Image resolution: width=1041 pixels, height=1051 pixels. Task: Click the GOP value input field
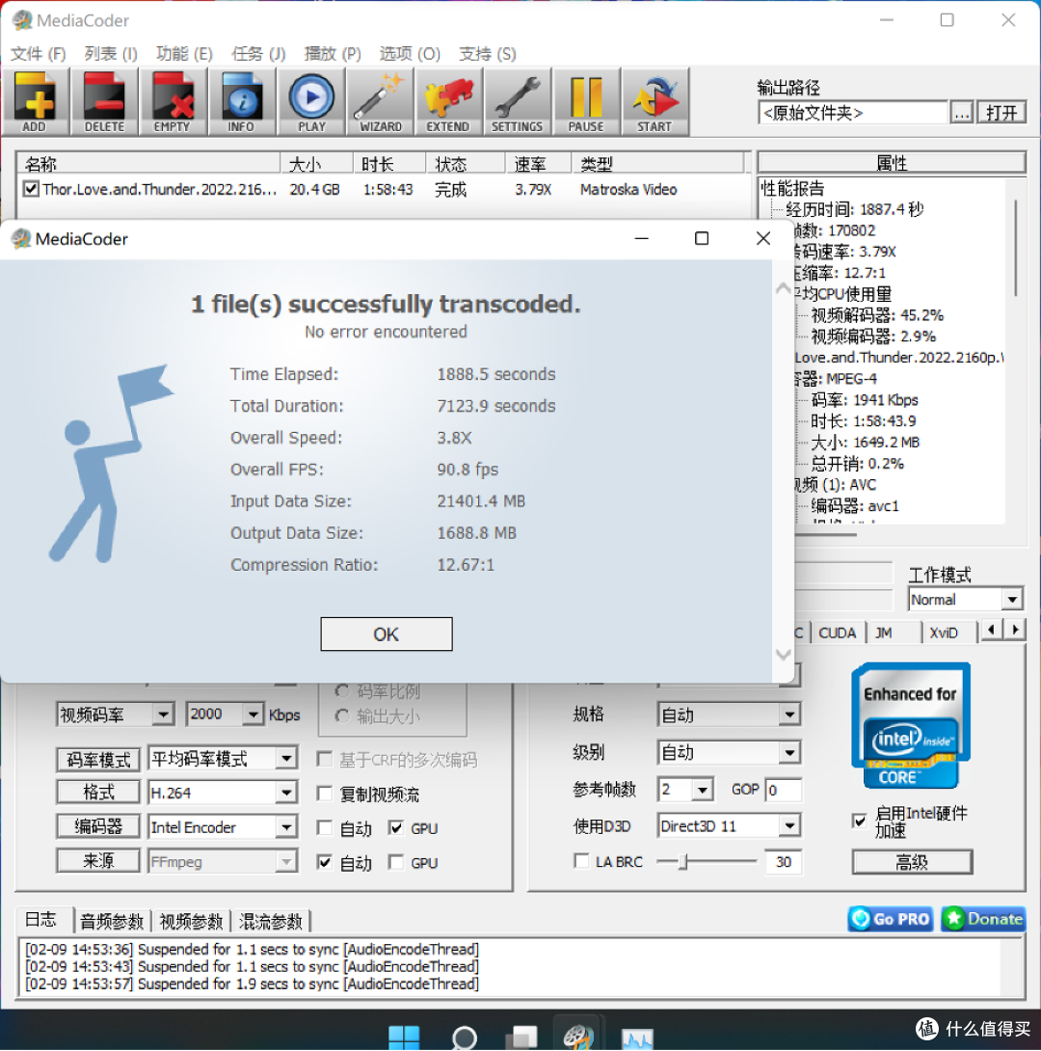click(x=783, y=790)
